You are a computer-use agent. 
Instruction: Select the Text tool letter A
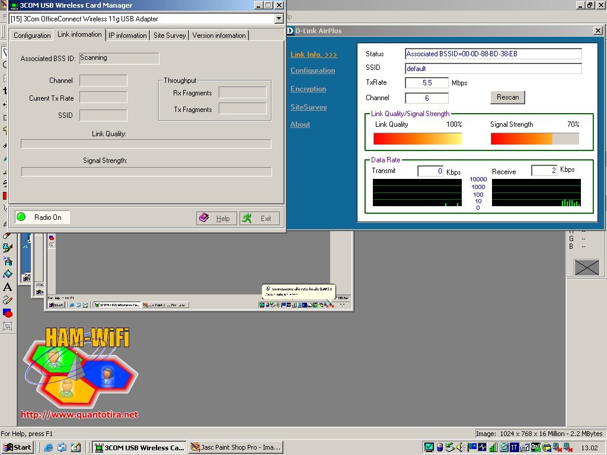[x=8, y=287]
